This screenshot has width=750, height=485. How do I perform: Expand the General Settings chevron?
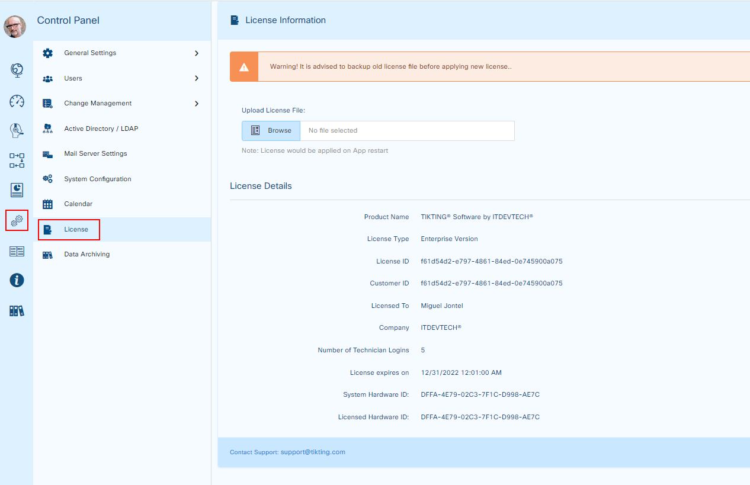197,53
